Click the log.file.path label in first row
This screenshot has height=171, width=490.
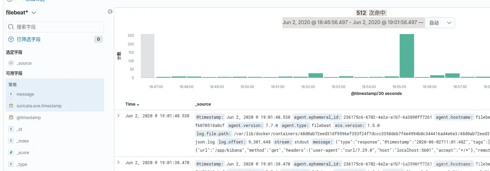tap(214, 133)
